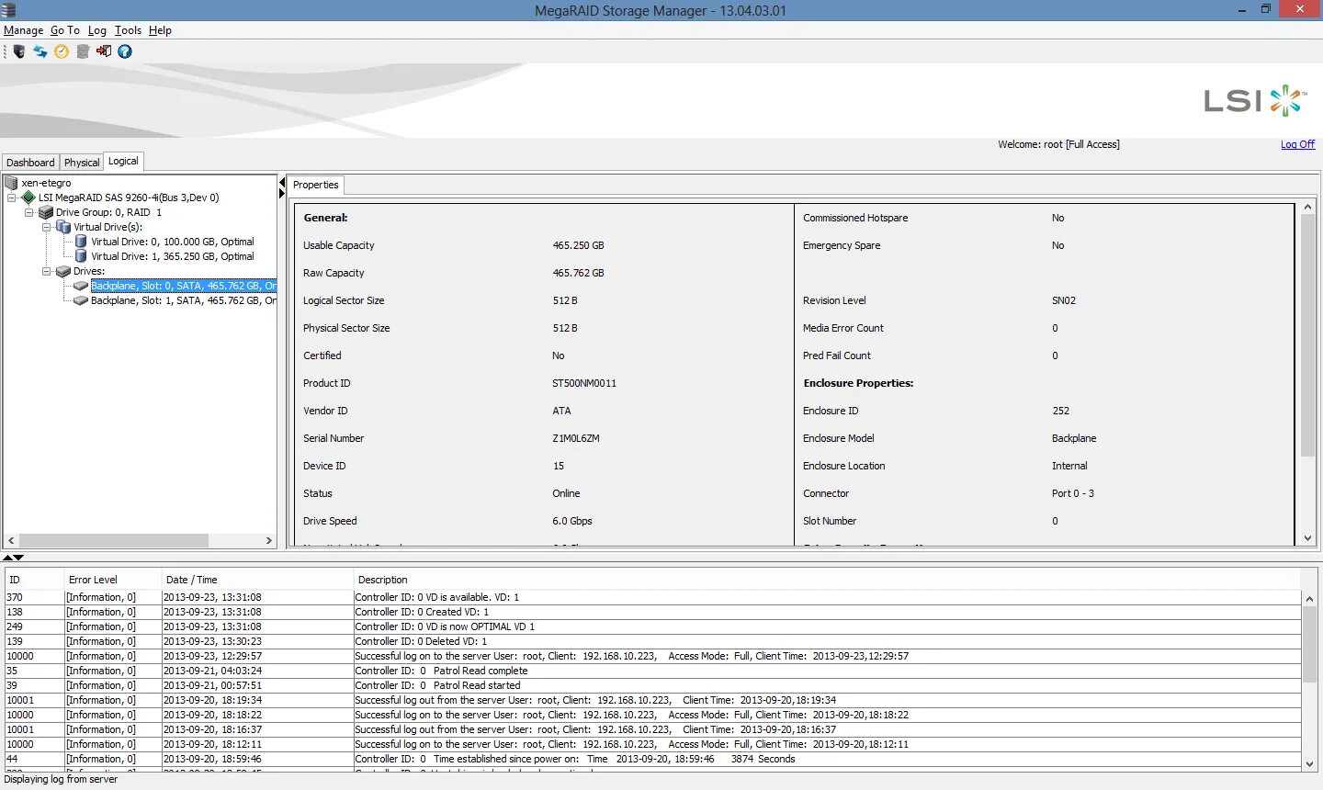Screen dimensions: 1323x790
Task: Collapse the Virtual Drive(s) node
Action: point(46,227)
